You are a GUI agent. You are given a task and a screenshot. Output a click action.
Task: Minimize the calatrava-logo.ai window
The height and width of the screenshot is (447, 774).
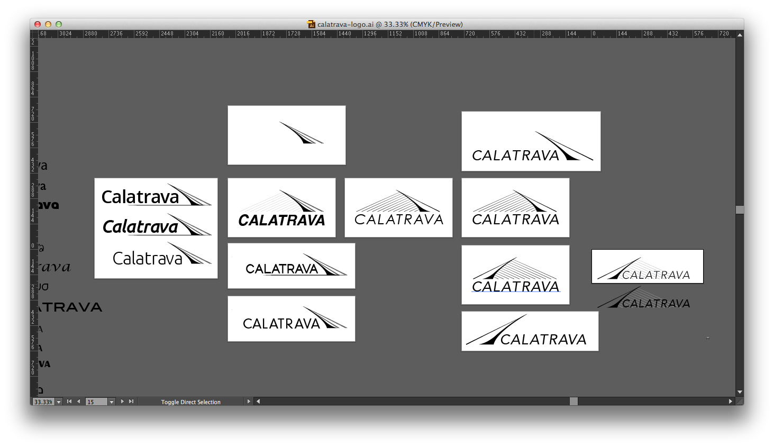[48, 24]
